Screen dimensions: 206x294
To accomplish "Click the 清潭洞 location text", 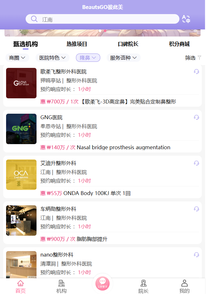I will point(48,264).
